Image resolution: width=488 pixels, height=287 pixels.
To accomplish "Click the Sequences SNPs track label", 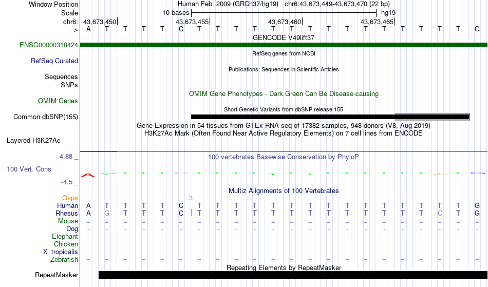I will pyautogui.click(x=61, y=81).
